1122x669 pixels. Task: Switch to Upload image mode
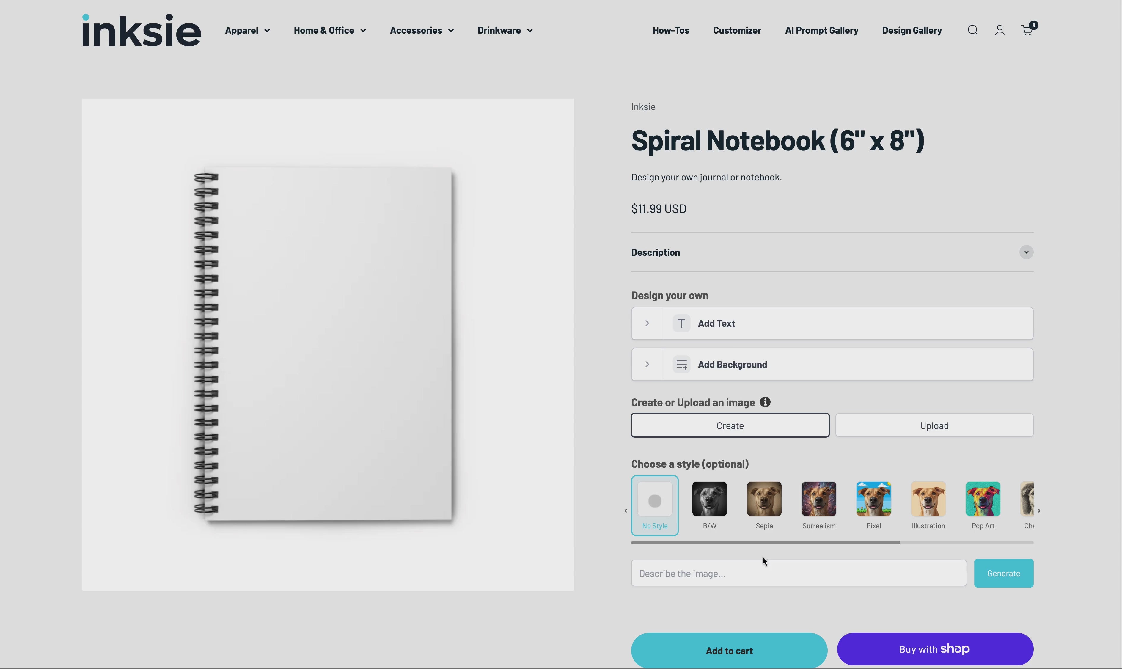(x=934, y=425)
